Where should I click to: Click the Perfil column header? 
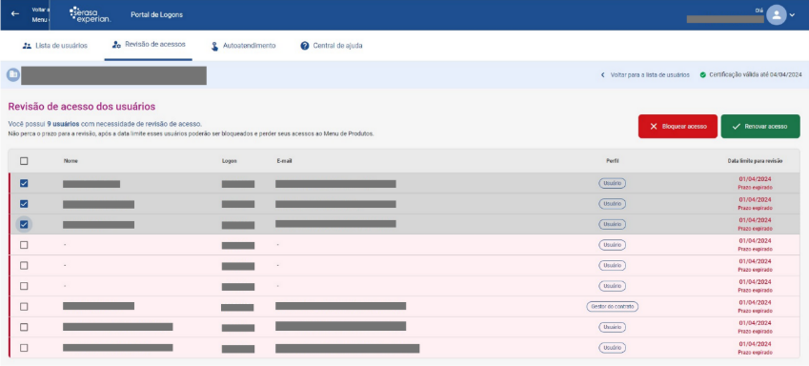[613, 161]
